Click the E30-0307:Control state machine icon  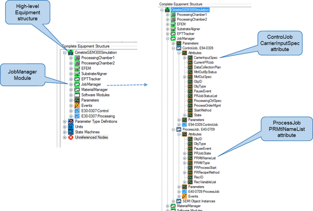pos(77,111)
